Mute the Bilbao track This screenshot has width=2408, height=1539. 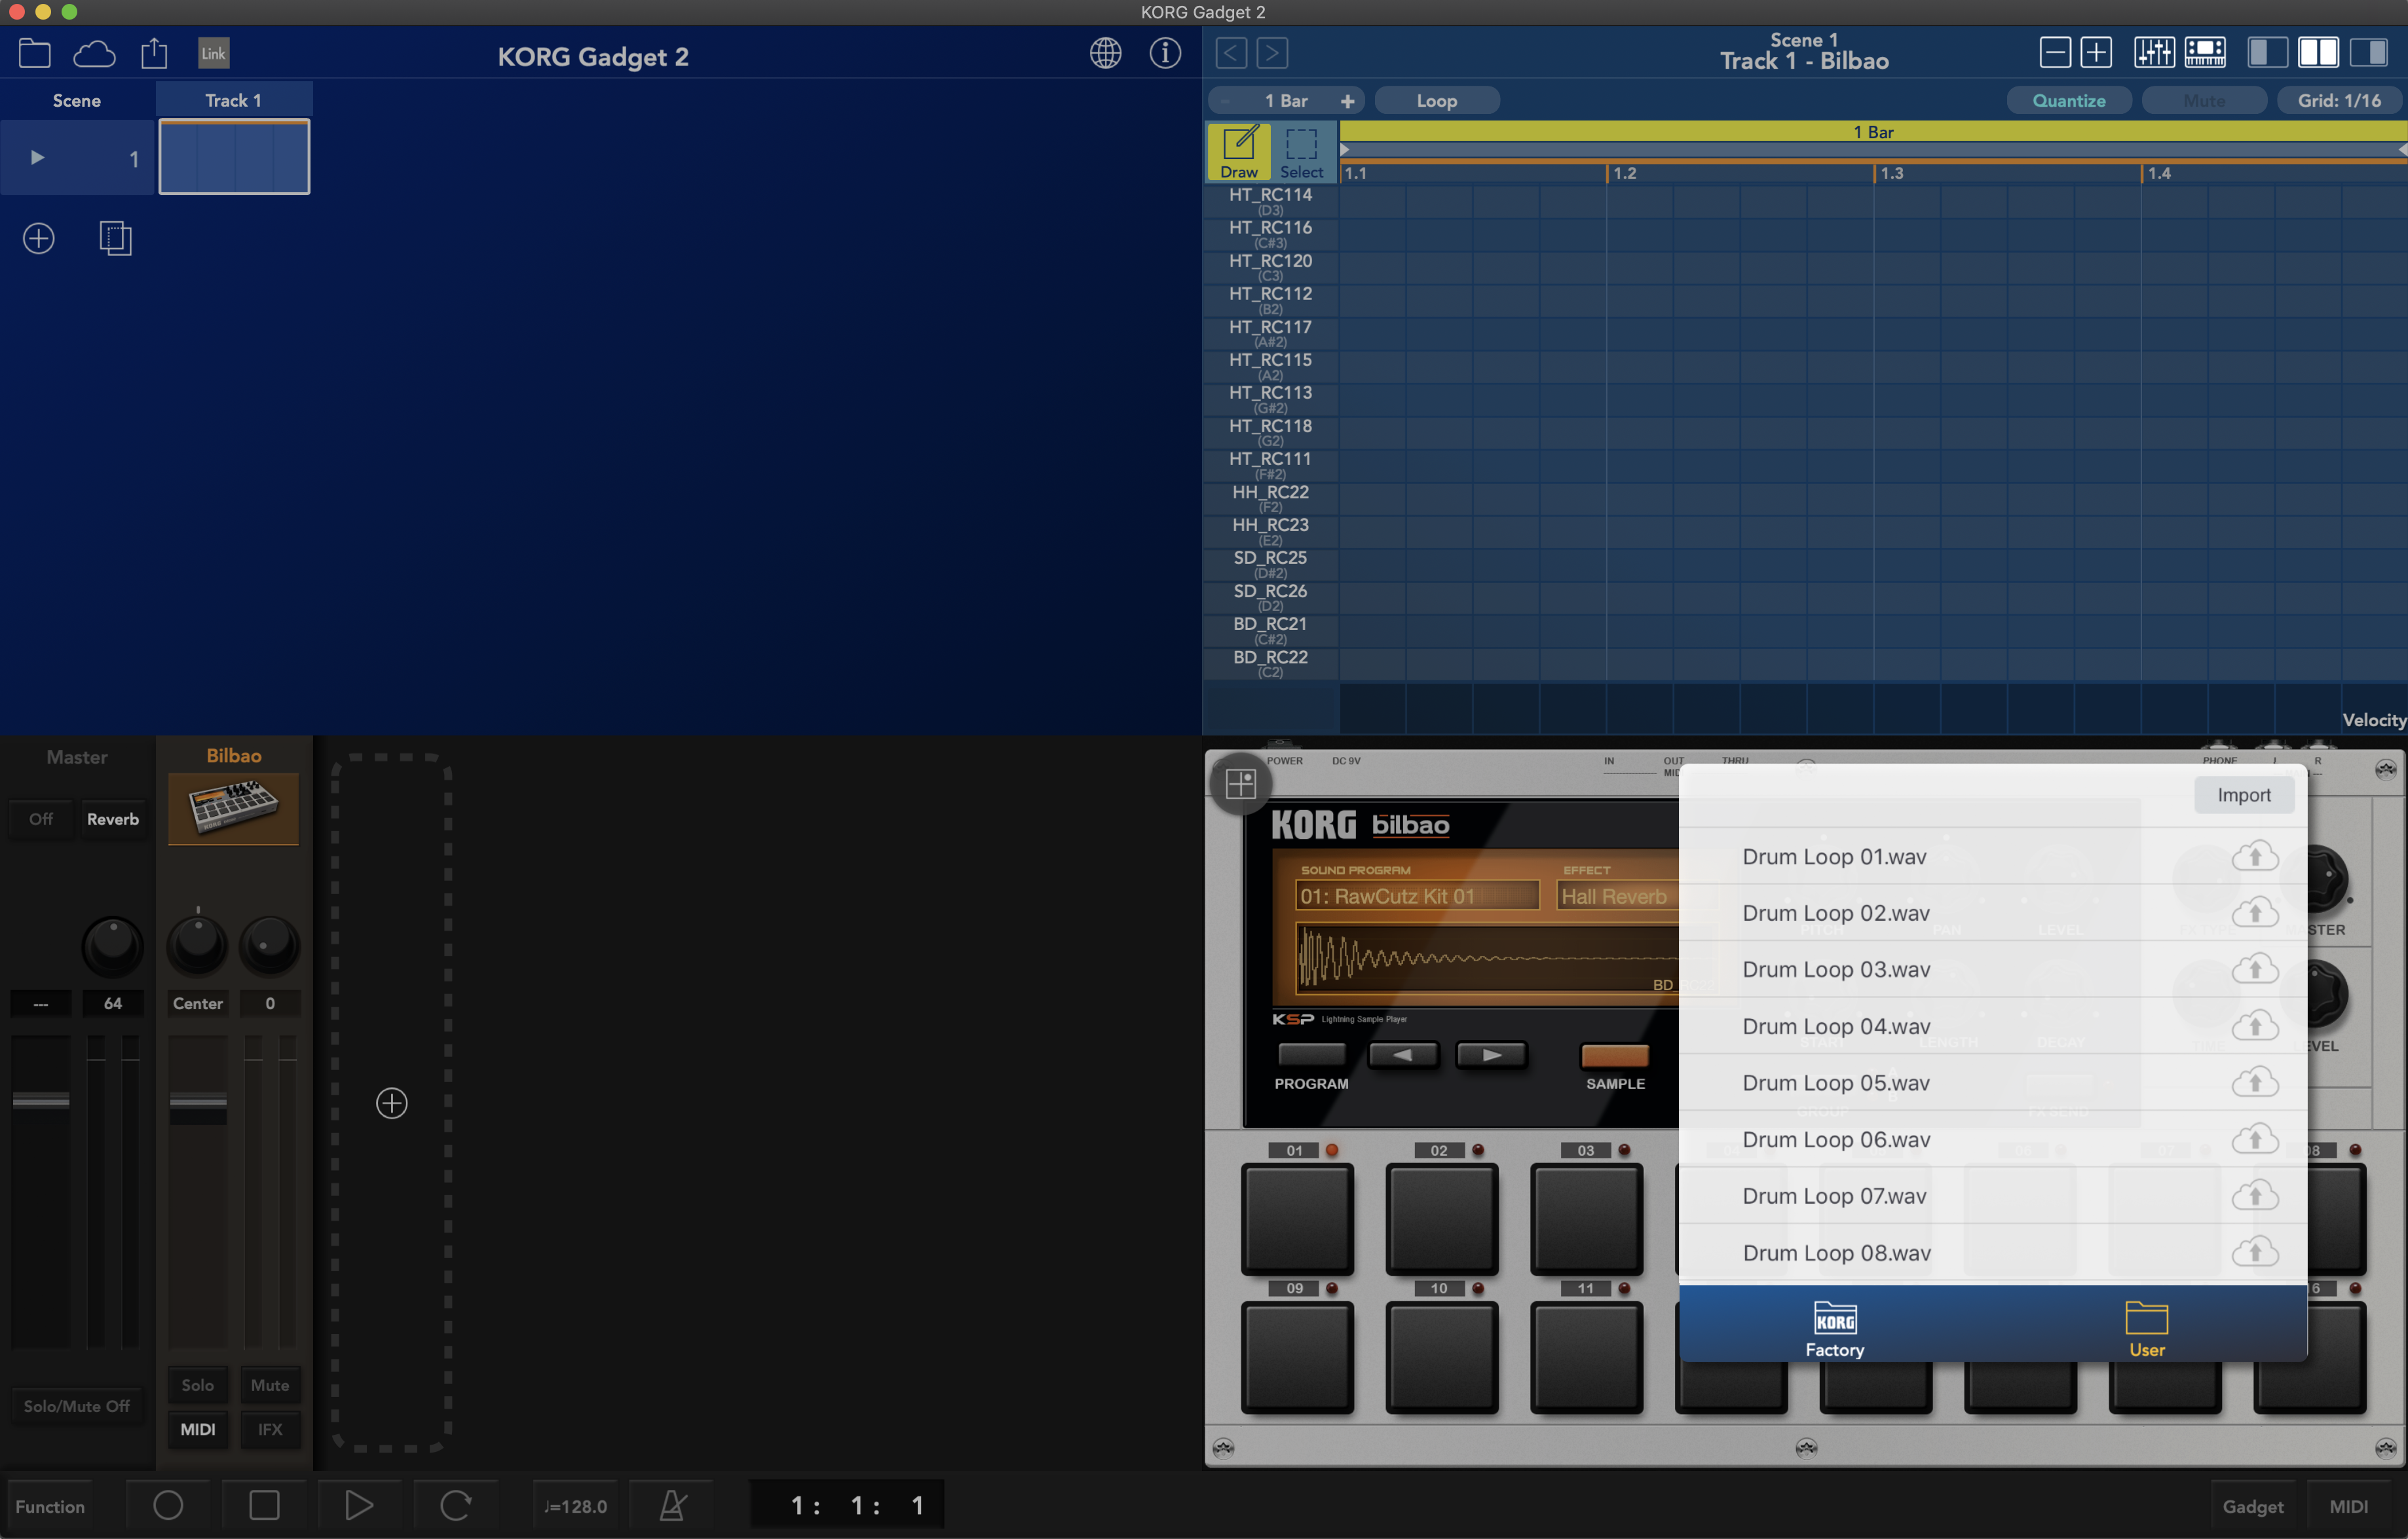[270, 1385]
